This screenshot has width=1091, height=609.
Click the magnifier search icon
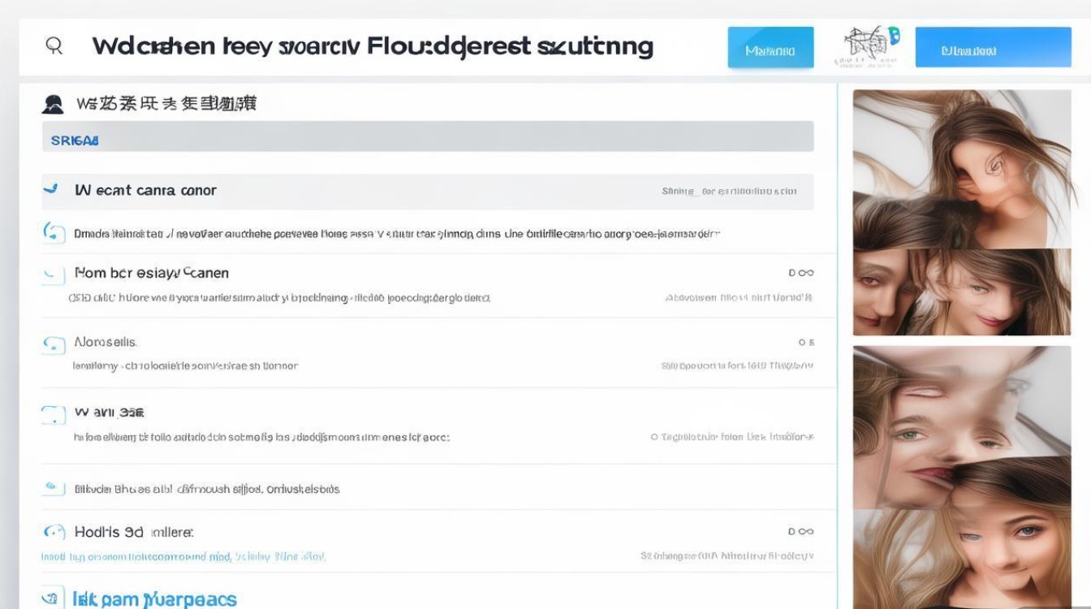click(x=54, y=45)
